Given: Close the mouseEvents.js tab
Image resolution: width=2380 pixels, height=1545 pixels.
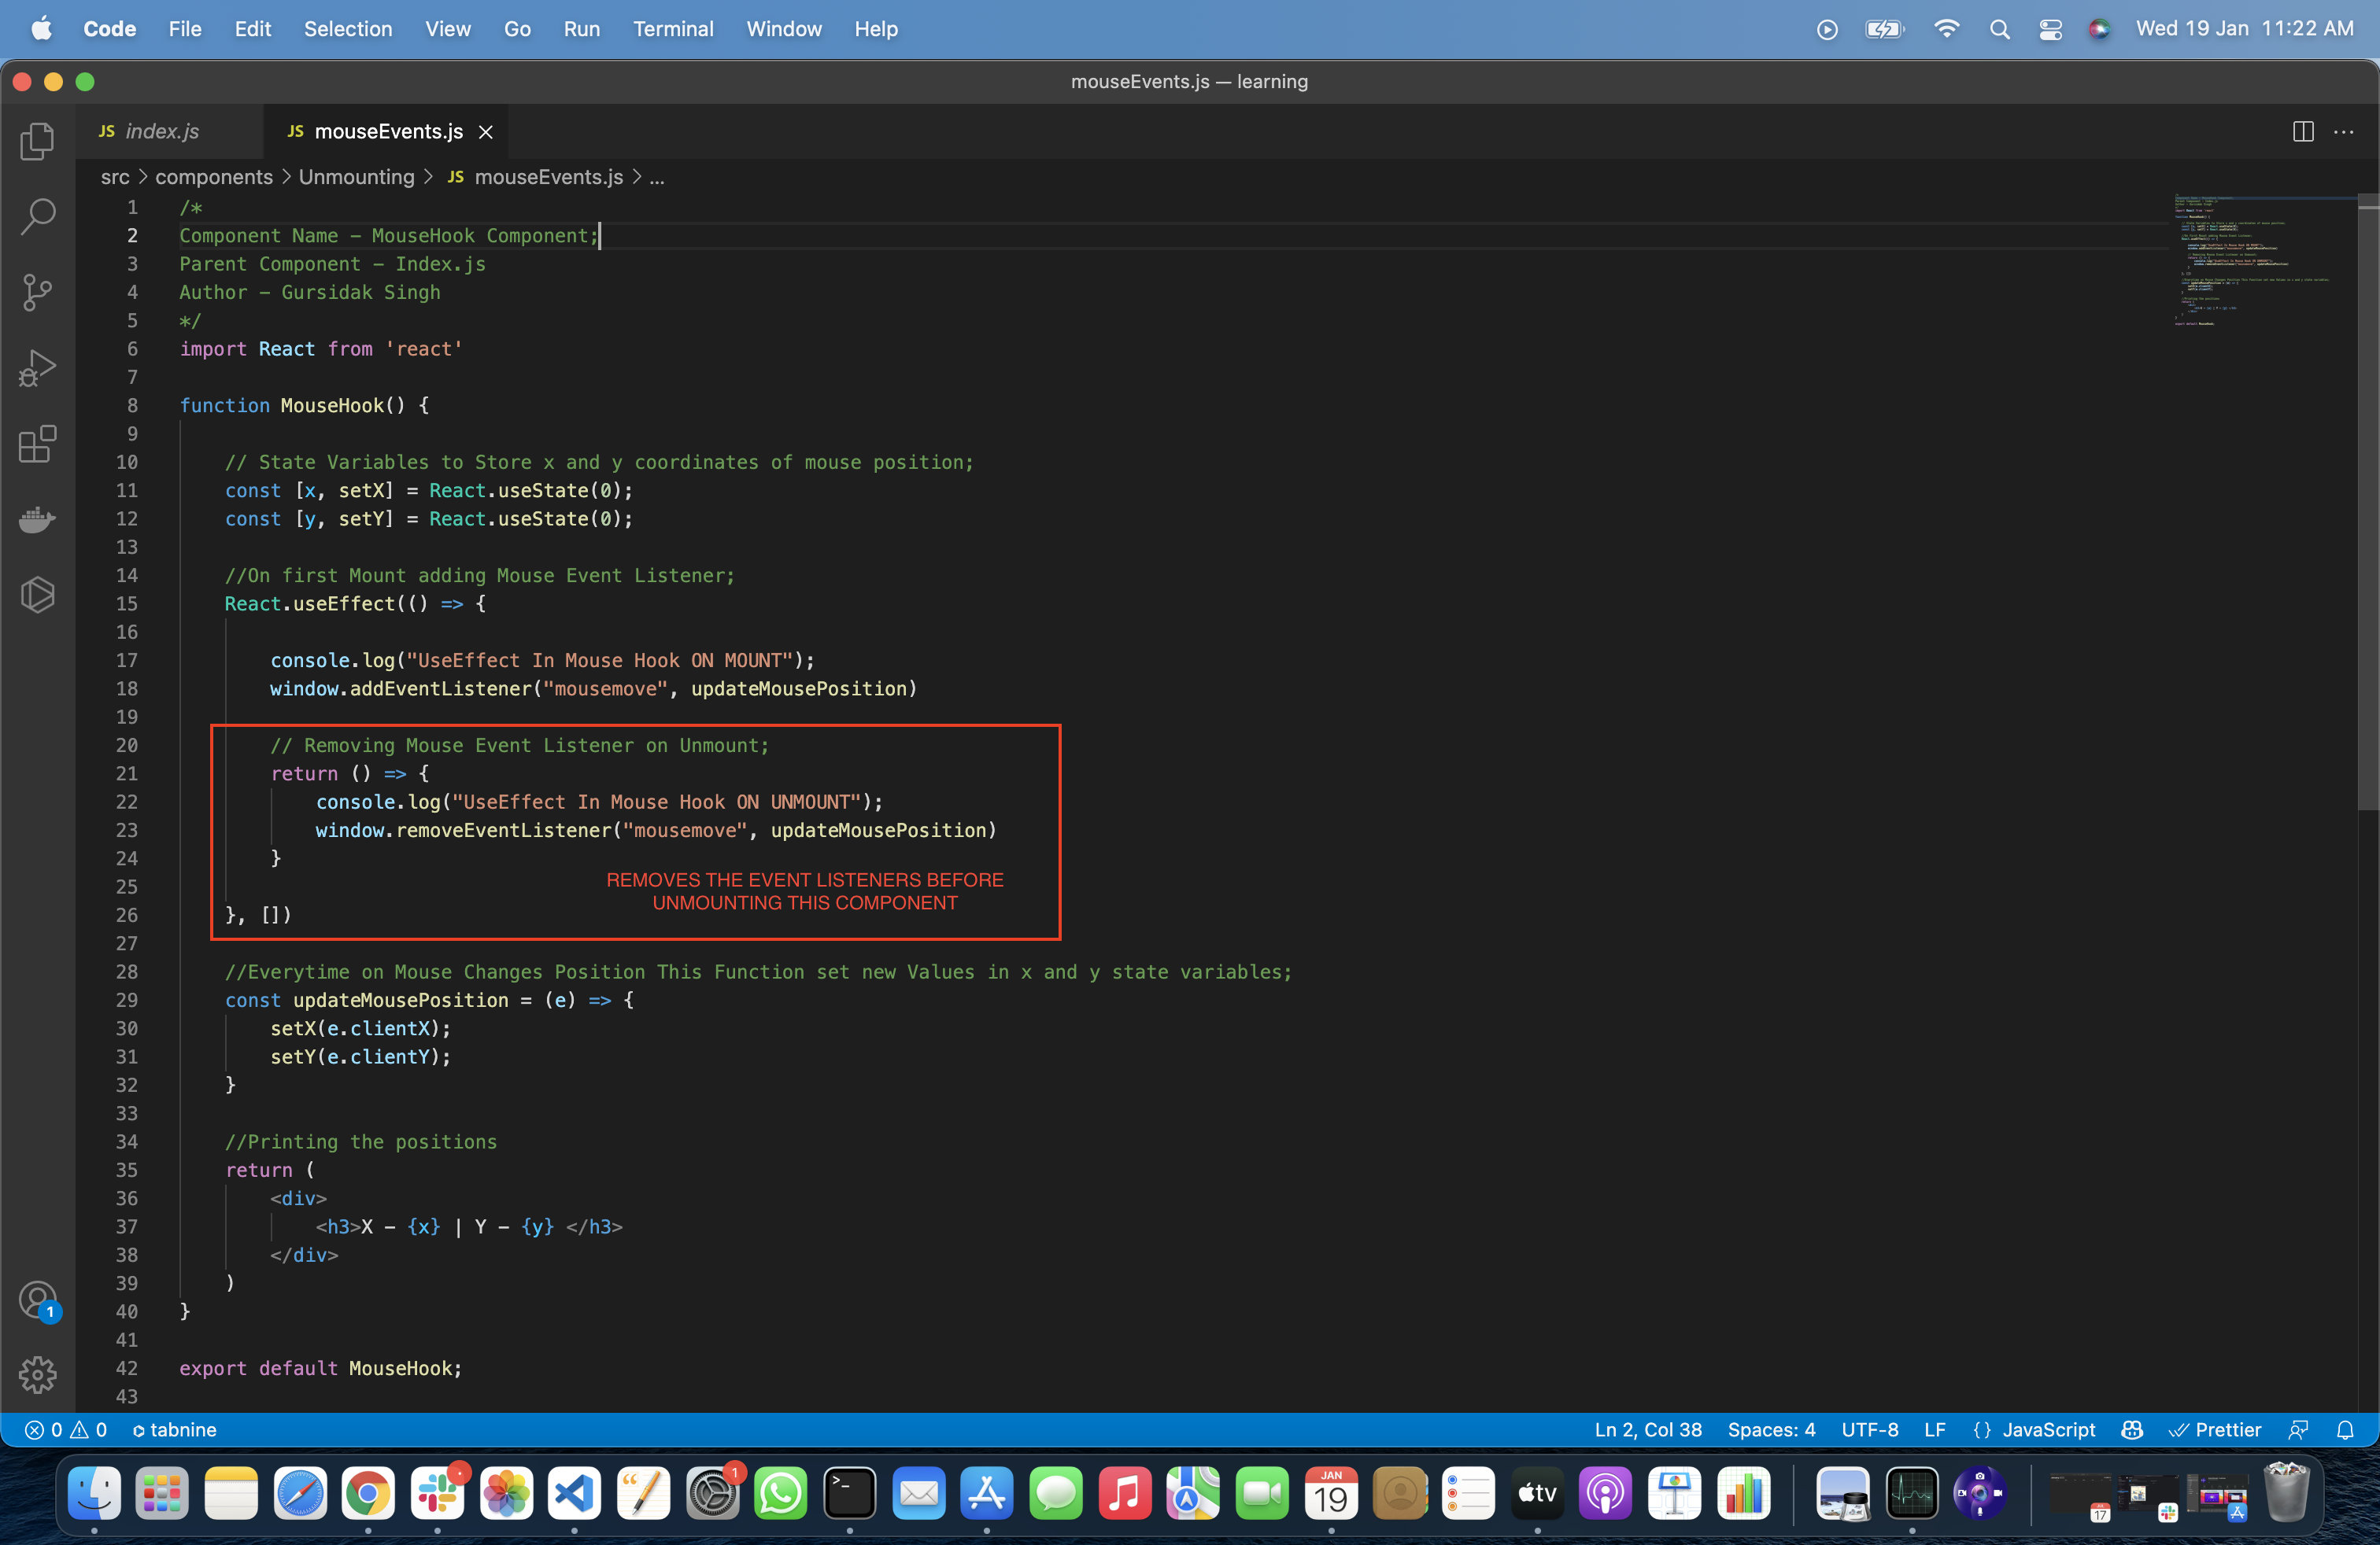Looking at the screenshot, I should coord(486,132).
